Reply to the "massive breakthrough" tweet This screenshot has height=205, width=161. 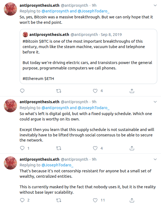[x=22, y=91]
